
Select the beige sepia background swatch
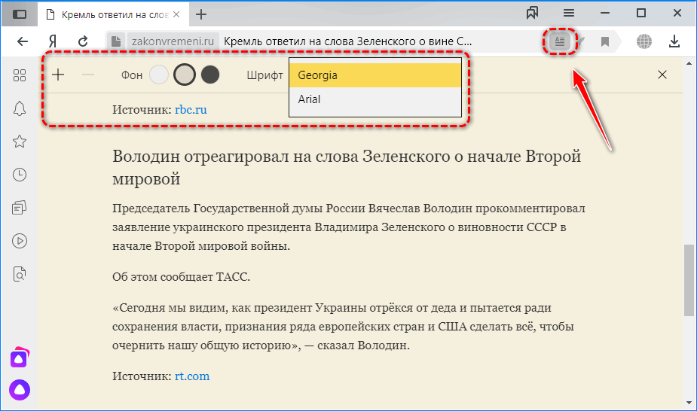point(184,75)
